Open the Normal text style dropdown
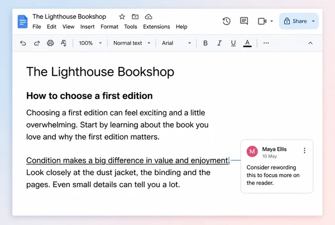 pos(132,43)
